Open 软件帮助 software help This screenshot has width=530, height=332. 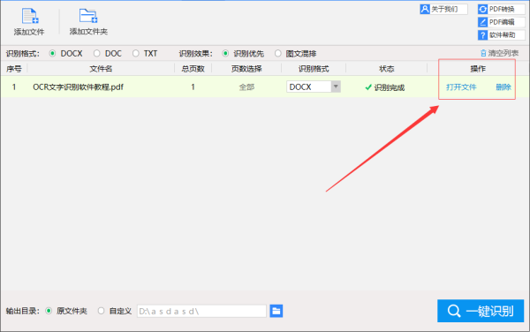point(501,34)
